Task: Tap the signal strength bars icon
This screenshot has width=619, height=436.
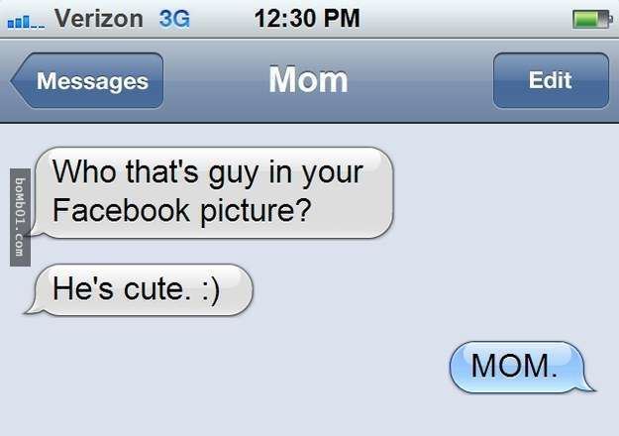Action: pyautogui.click(x=26, y=22)
